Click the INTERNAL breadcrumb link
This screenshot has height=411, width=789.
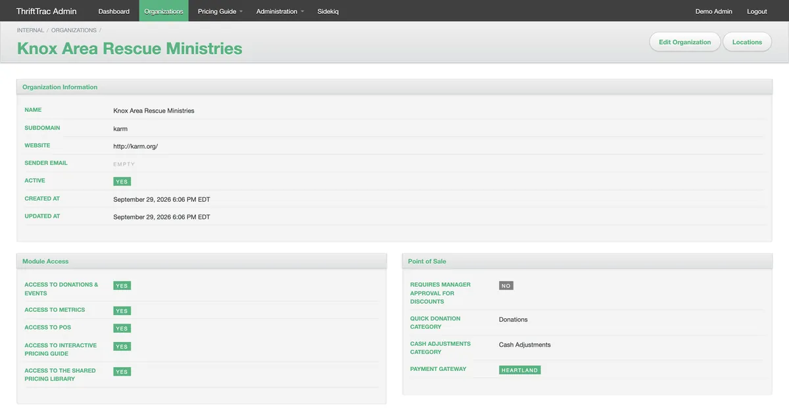[30, 30]
